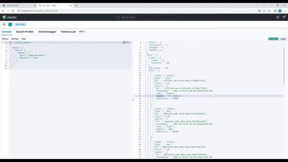Viewport: 288px width, 162px height.
Task: Click the city Izmir line in the response
Action: click(165, 126)
